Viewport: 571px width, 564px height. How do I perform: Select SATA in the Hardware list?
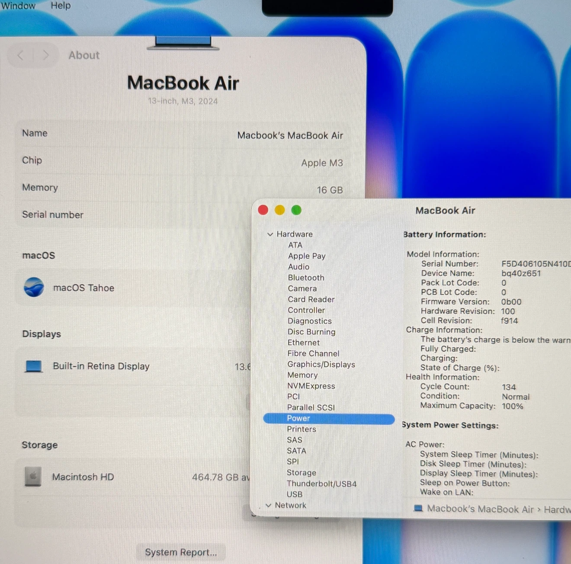[296, 451]
